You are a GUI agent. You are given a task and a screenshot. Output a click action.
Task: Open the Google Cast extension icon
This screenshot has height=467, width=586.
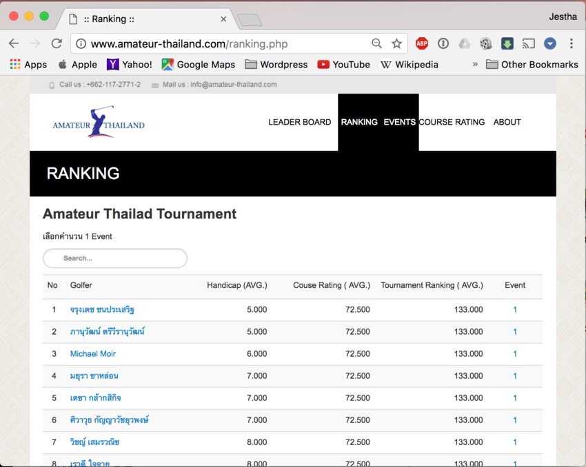coord(529,43)
